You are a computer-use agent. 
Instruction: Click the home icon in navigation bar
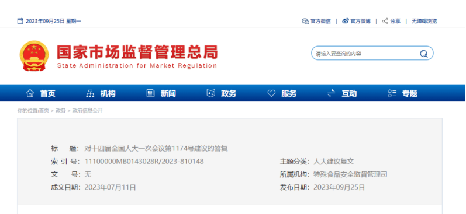pyautogui.click(x=30, y=94)
